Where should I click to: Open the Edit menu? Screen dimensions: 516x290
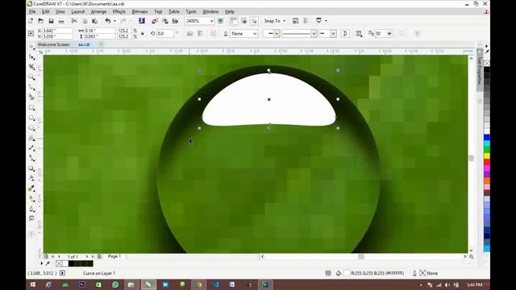tap(45, 11)
